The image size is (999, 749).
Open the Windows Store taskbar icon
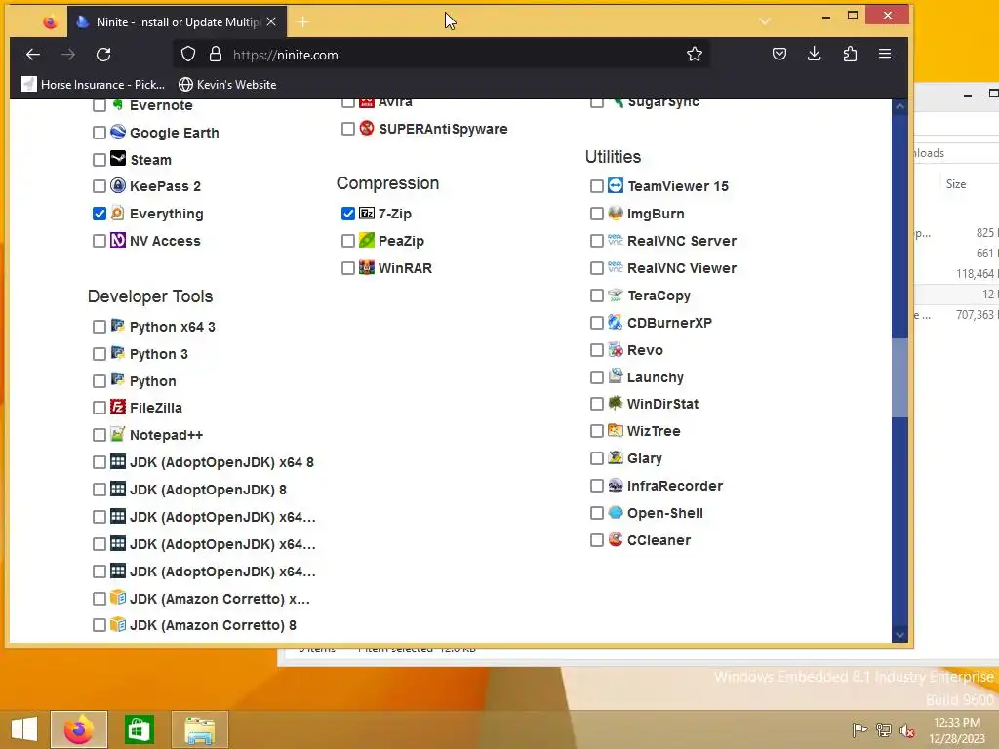pyautogui.click(x=139, y=729)
